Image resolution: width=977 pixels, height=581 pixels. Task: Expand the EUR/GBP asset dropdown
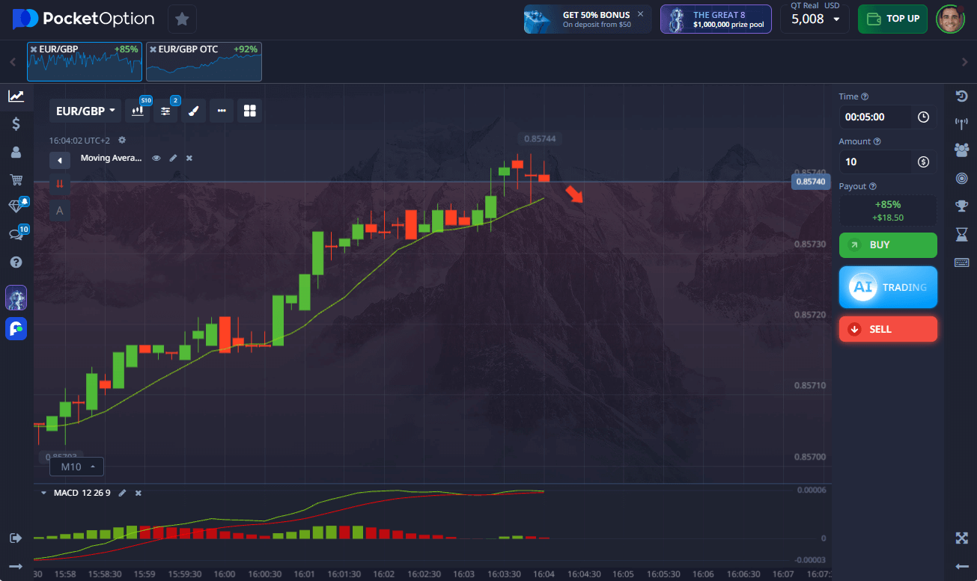coord(85,111)
